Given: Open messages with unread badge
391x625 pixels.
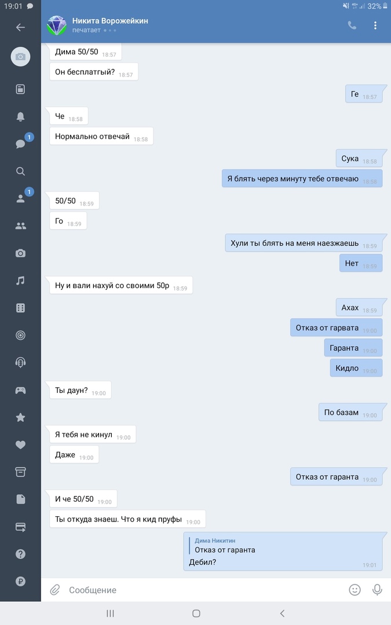Looking at the screenshot, I should [20, 144].
